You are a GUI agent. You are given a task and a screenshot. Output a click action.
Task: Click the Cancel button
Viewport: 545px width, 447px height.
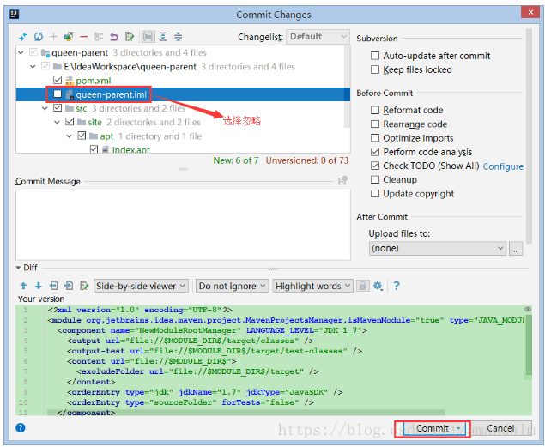500,428
